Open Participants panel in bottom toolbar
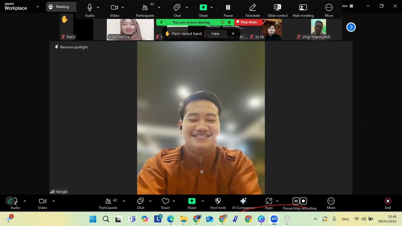 click(x=109, y=203)
